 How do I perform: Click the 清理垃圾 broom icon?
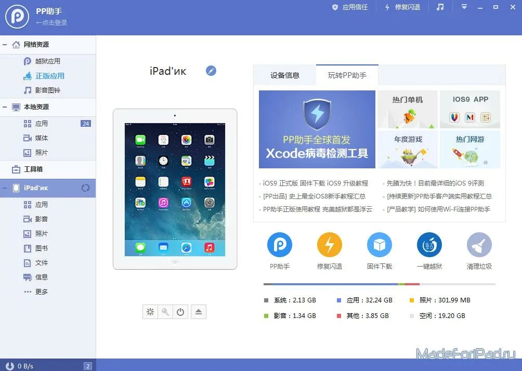[479, 245]
